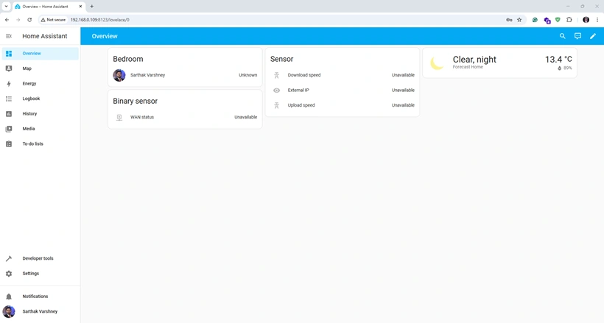Click the External IP eye icon
The height and width of the screenshot is (323, 604).
point(276,90)
